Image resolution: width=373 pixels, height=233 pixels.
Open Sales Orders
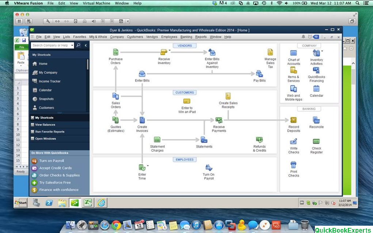(x=115, y=96)
